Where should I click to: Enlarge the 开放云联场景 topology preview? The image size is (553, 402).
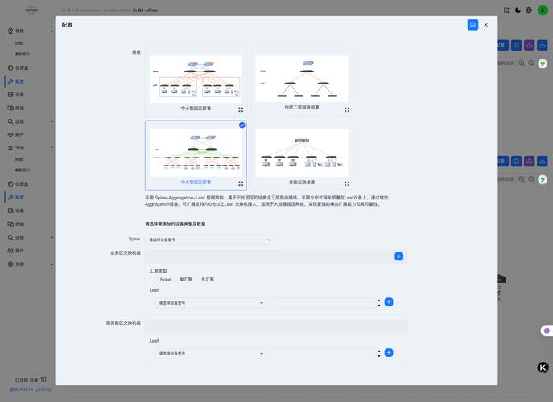[347, 183]
